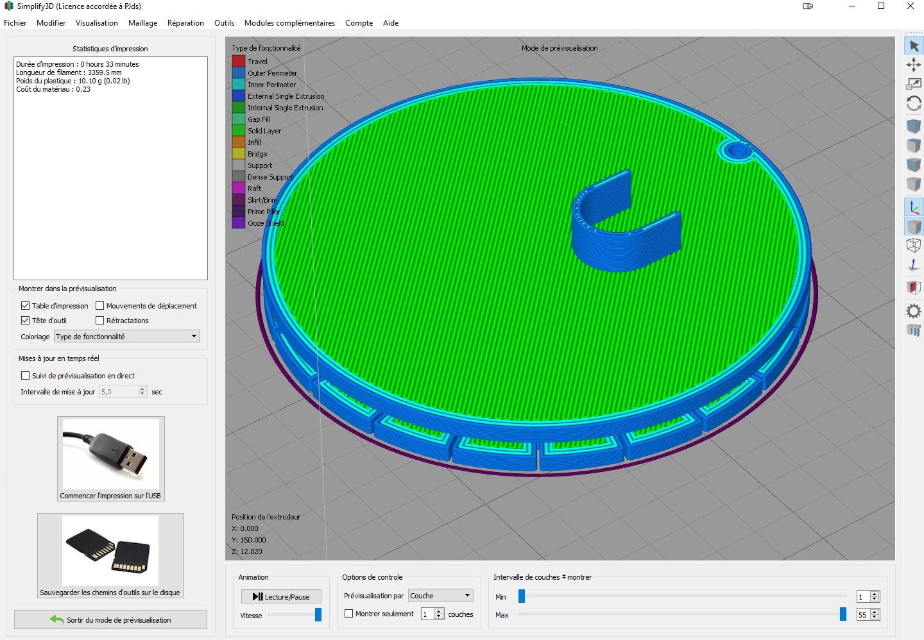This screenshot has height=640, width=924.
Task: Enable Mouvements de déplacement checkbox
Action: [x=100, y=306]
